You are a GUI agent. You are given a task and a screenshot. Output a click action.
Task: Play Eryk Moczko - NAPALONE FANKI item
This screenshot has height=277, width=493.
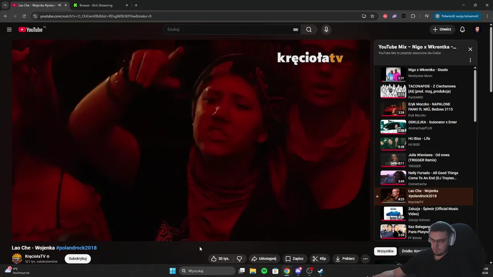(424, 109)
